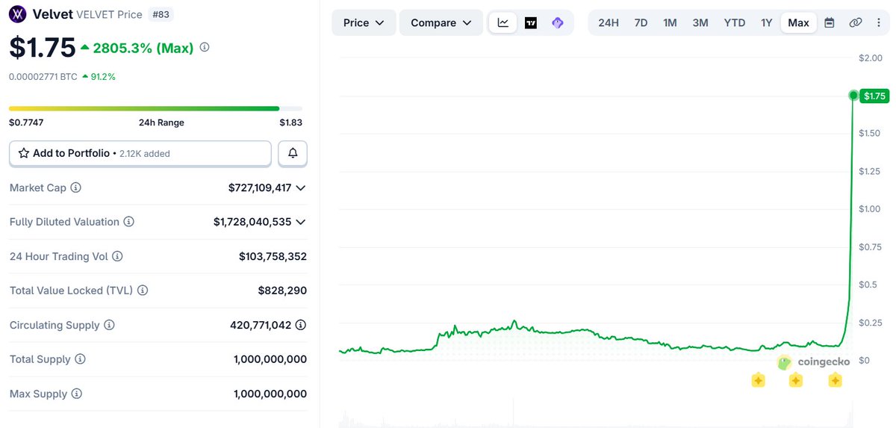This screenshot has height=428, width=896.
Task: Click the $828,290 TVL value
Action: tap(282, 291)
